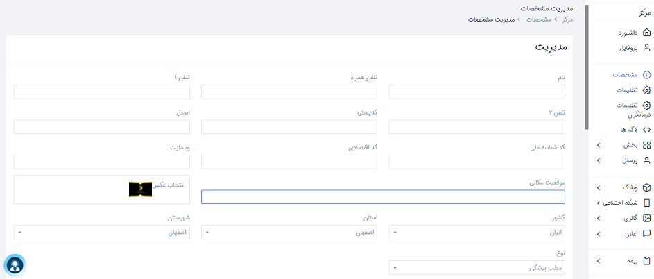Image resolution: width=654 pixels, height=279 pixels.
Task: Click the انتخاب عکس logo thumbnail
Action: pos(140,189)
